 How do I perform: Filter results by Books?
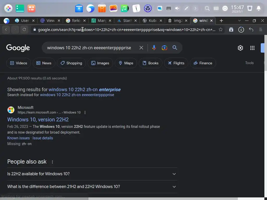150,63
